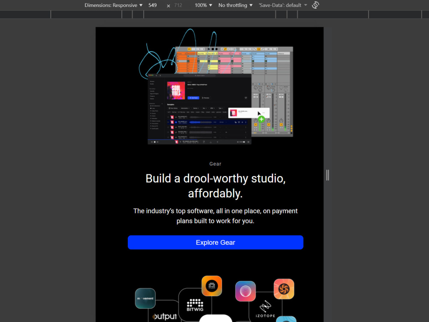Click the iZotope logo
Viewport: 429px width, 322px height.
click(266, 309)
